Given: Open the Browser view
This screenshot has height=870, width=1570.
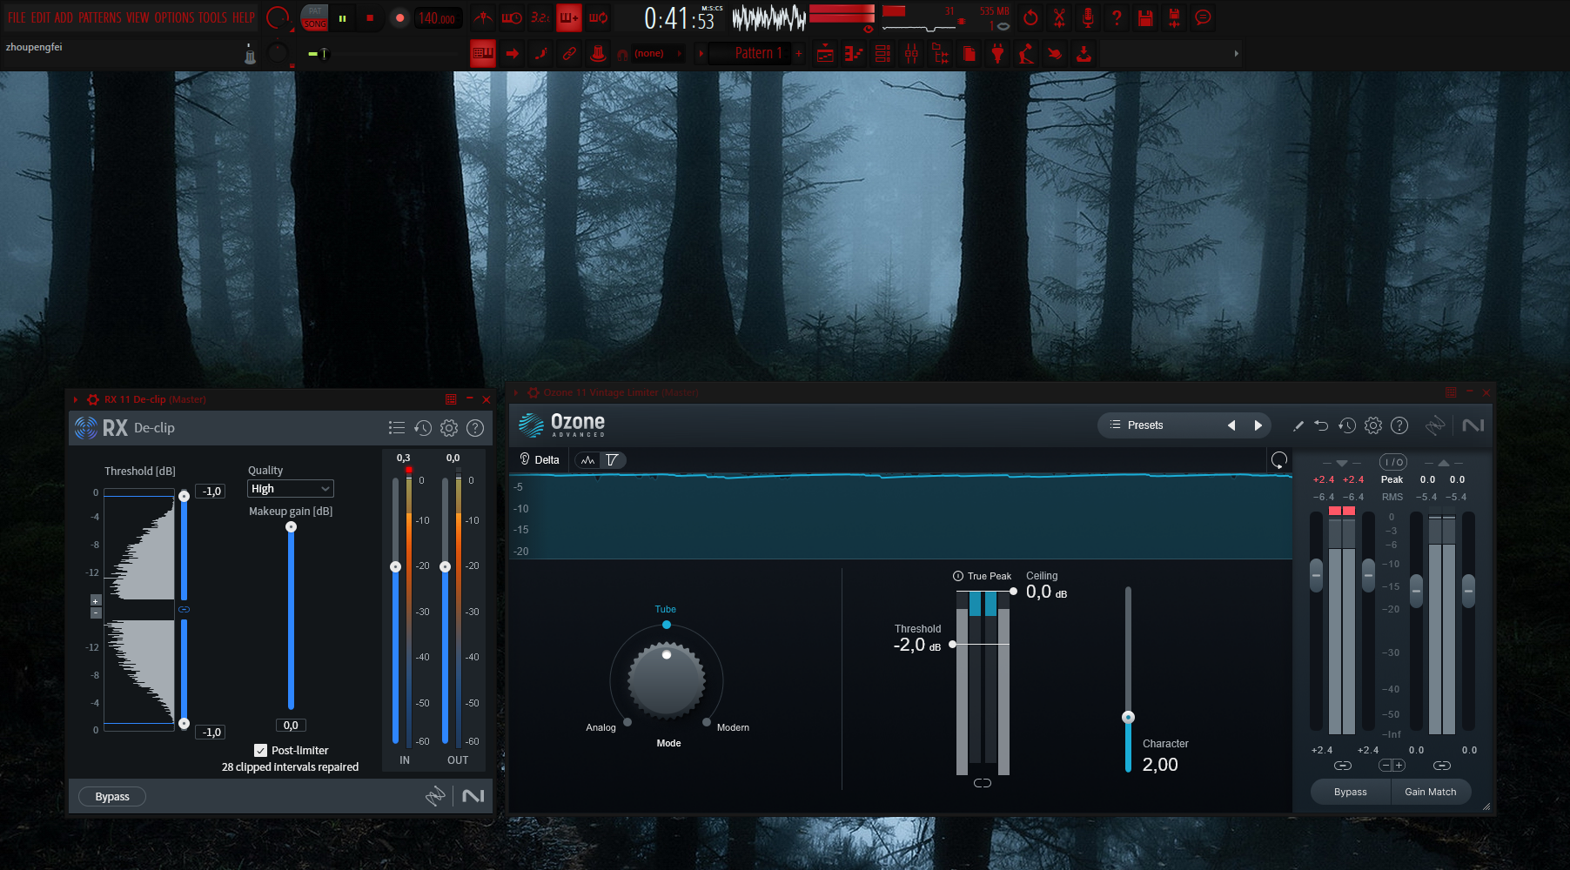Looking at the screenshot, I should tap(940, 54).
